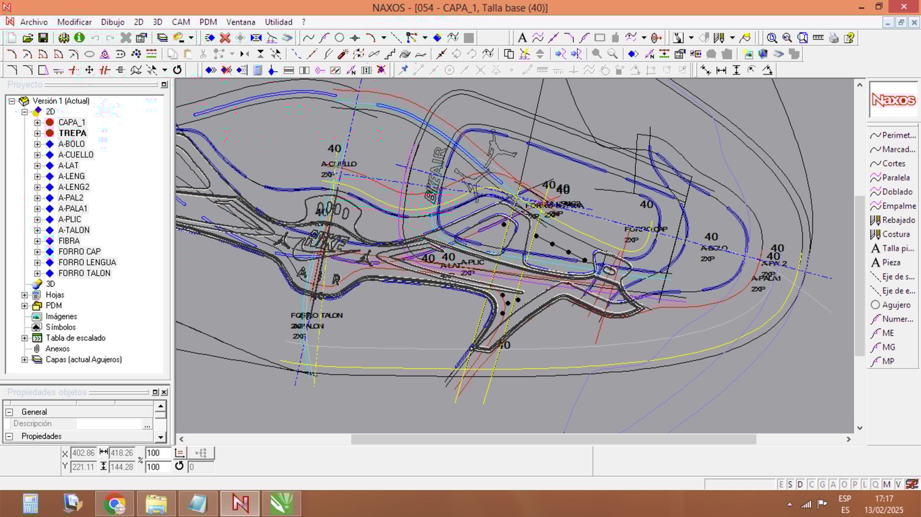This screenshot has height=517, width=921.
Task: Open the stacked layers toolbar icon
Action: (162, 38)
